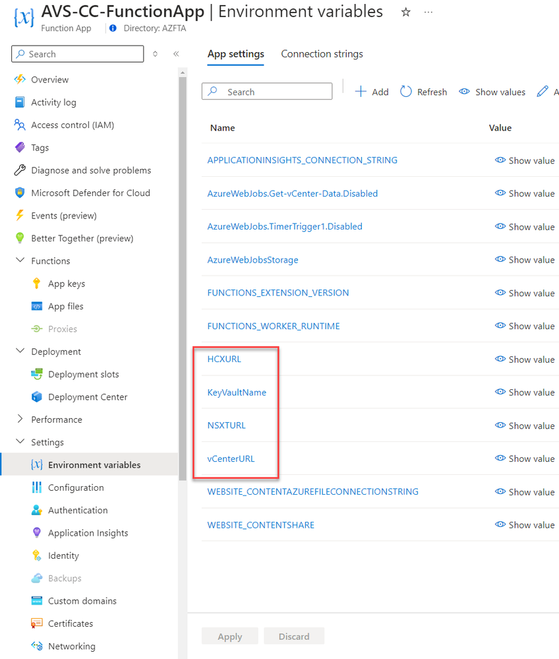This screenshot has height=659, width=559.
Task: Click the Discard button
Action: 294,637
